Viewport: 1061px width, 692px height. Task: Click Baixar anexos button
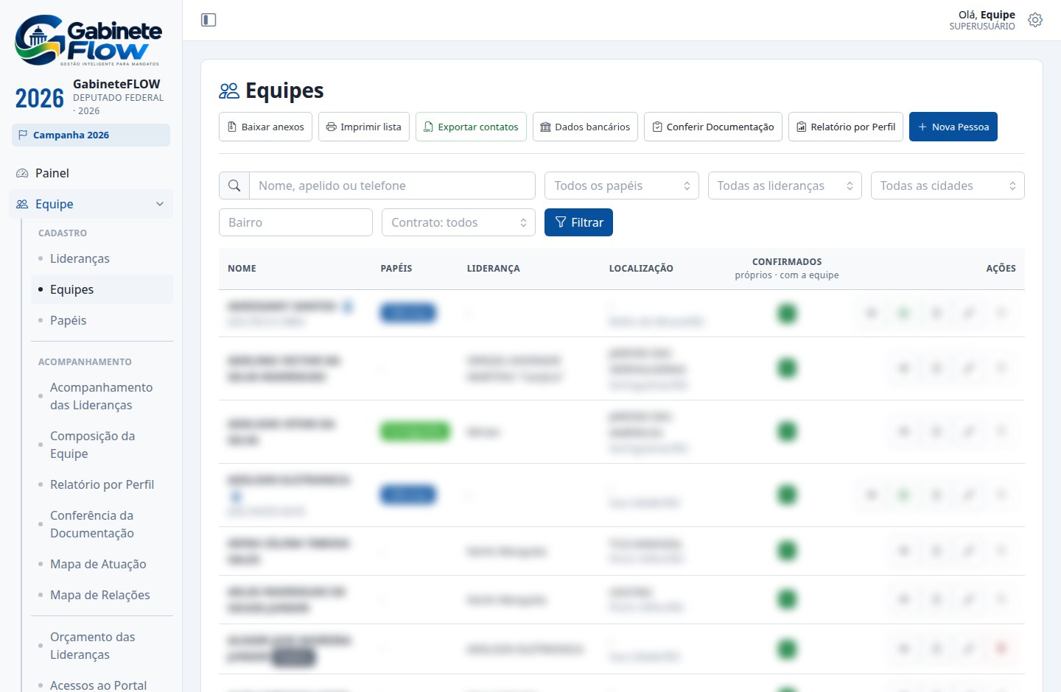click(266, 127)
